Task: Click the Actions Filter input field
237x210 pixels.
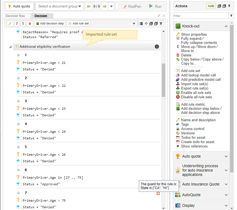Action: point(200,16)
